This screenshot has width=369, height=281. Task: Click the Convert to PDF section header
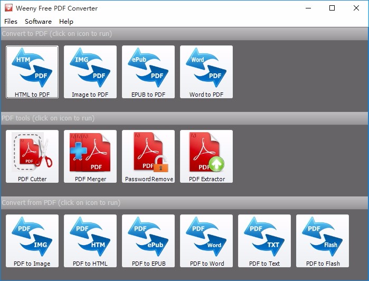click(184, 34)
